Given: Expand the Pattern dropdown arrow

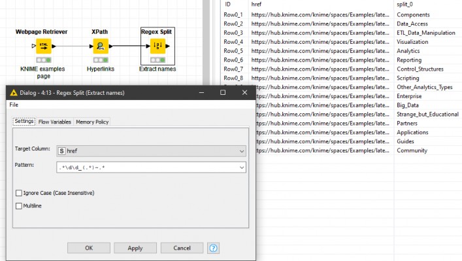Looking at the screenshot, I should click(x=242, y=167).
